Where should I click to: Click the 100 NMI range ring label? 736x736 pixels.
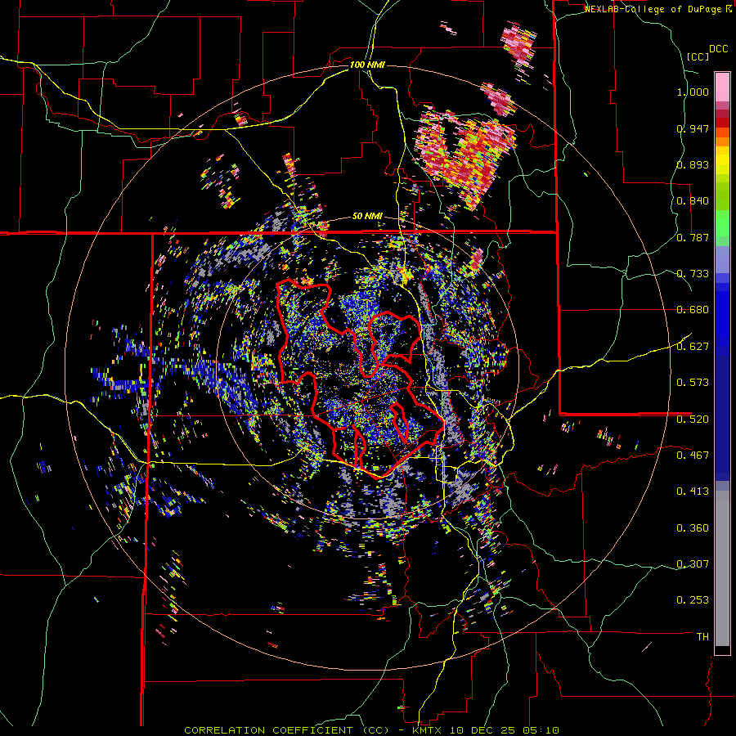point(367,65)
